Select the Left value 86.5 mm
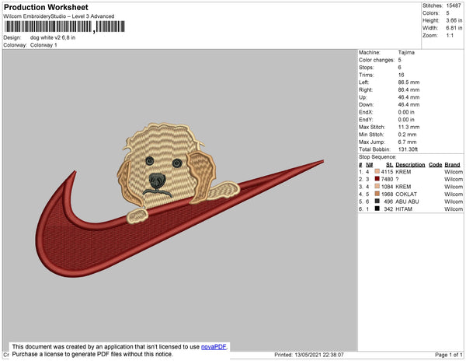The height and width of the screenshot is (361, 466). pyautogui.click(x=409, y=82)
